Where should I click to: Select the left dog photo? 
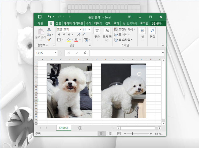(70, 91)
